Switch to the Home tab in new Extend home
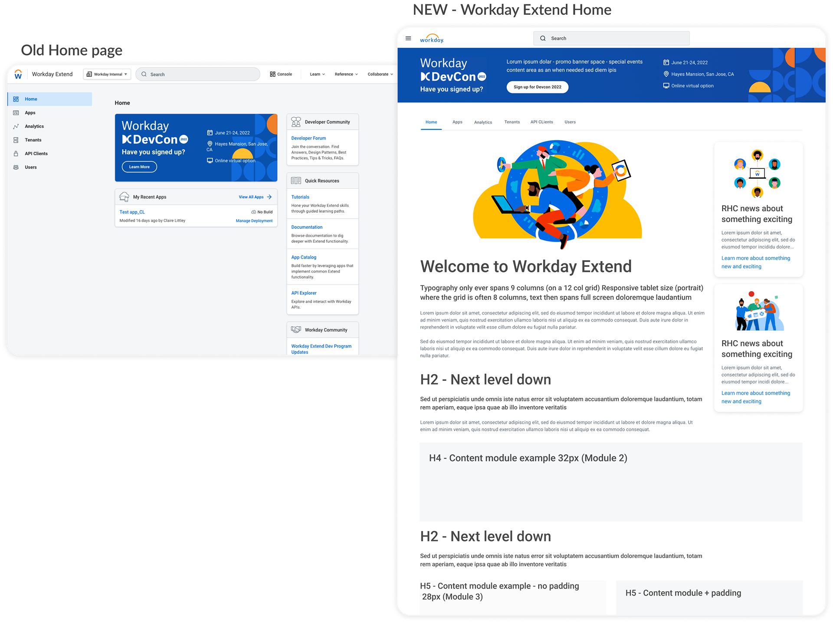 pyautogui.click(x=431, y=122)
